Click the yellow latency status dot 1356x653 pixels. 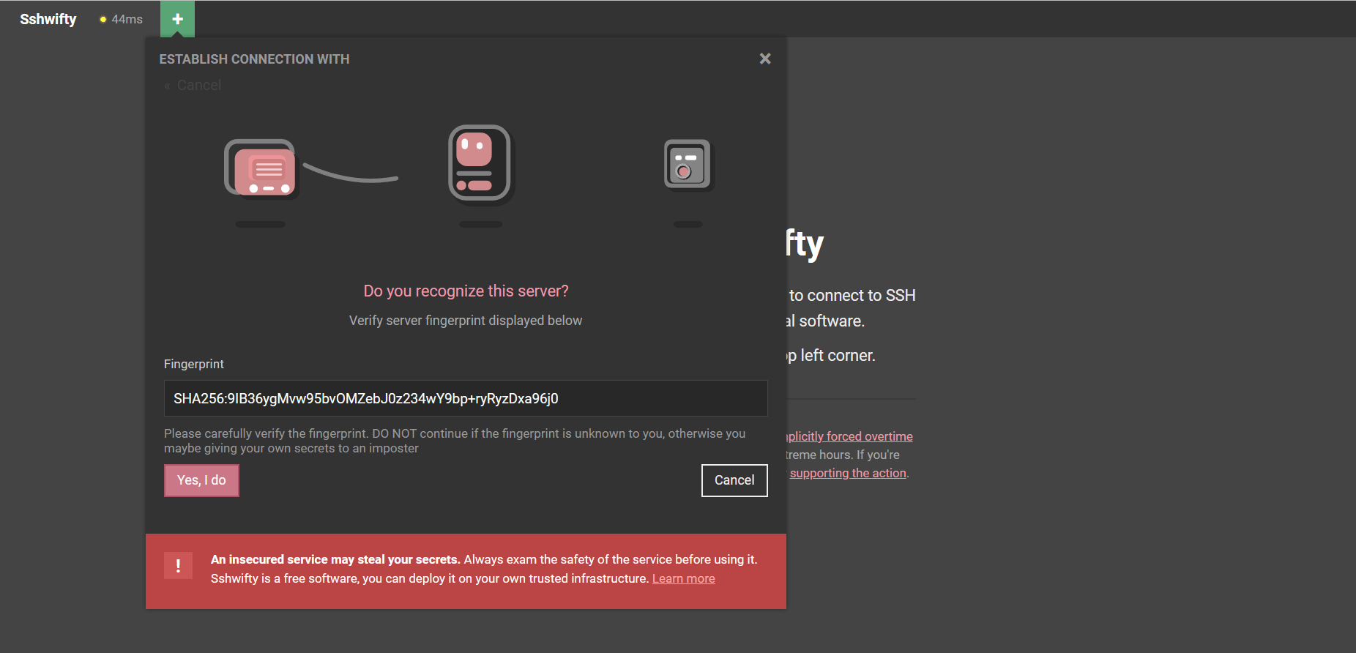pos(103,20)
